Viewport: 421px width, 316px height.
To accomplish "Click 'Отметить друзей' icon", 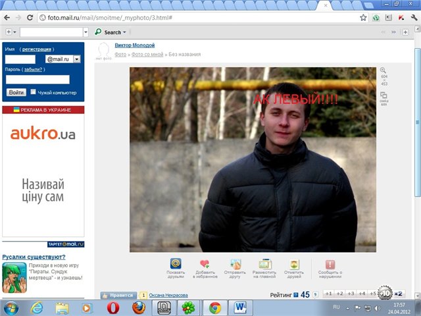I will tap(294, 264).
